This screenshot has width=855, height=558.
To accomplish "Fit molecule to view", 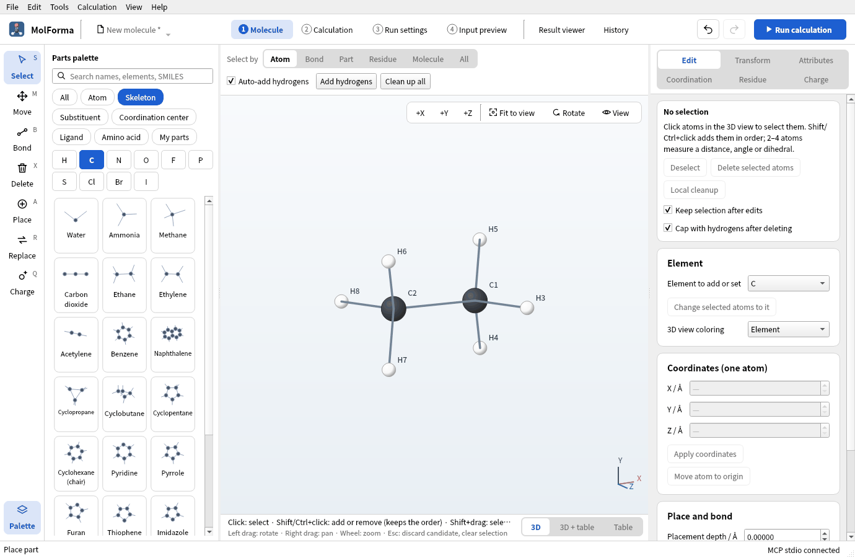I will tap(512, 113).
